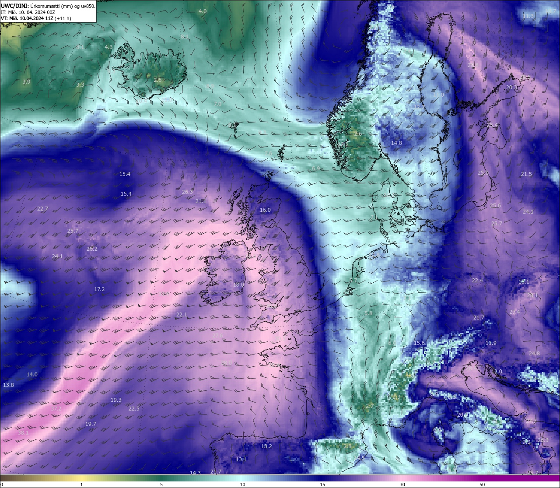
Task: Click the 24.8 value near the right edge
Action: tap(534, 354)
